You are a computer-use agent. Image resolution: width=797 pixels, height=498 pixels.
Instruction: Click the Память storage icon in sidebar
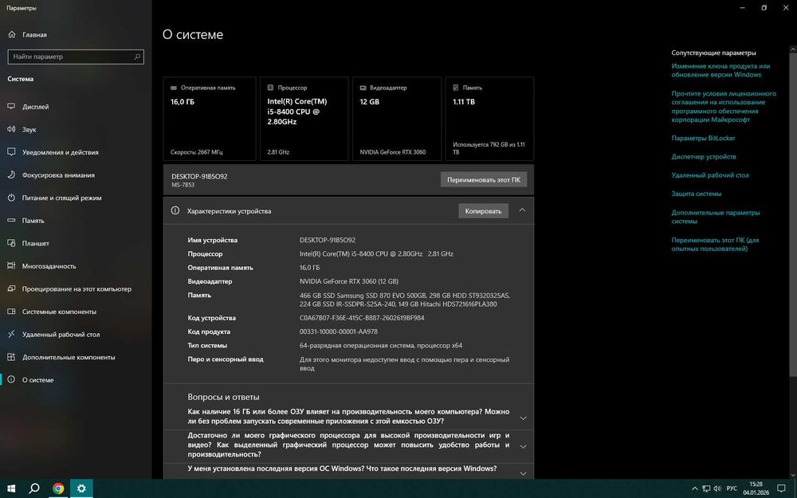click(11, 221)
